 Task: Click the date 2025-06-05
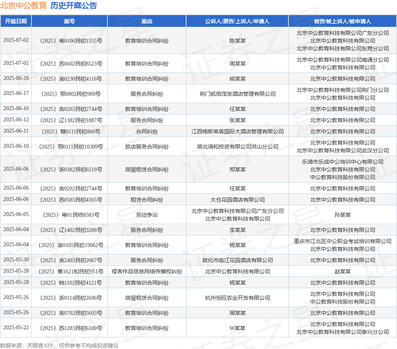pyautogui.click(x=16, y=214)
